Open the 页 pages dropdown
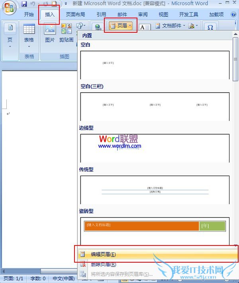 click(10, 40)
